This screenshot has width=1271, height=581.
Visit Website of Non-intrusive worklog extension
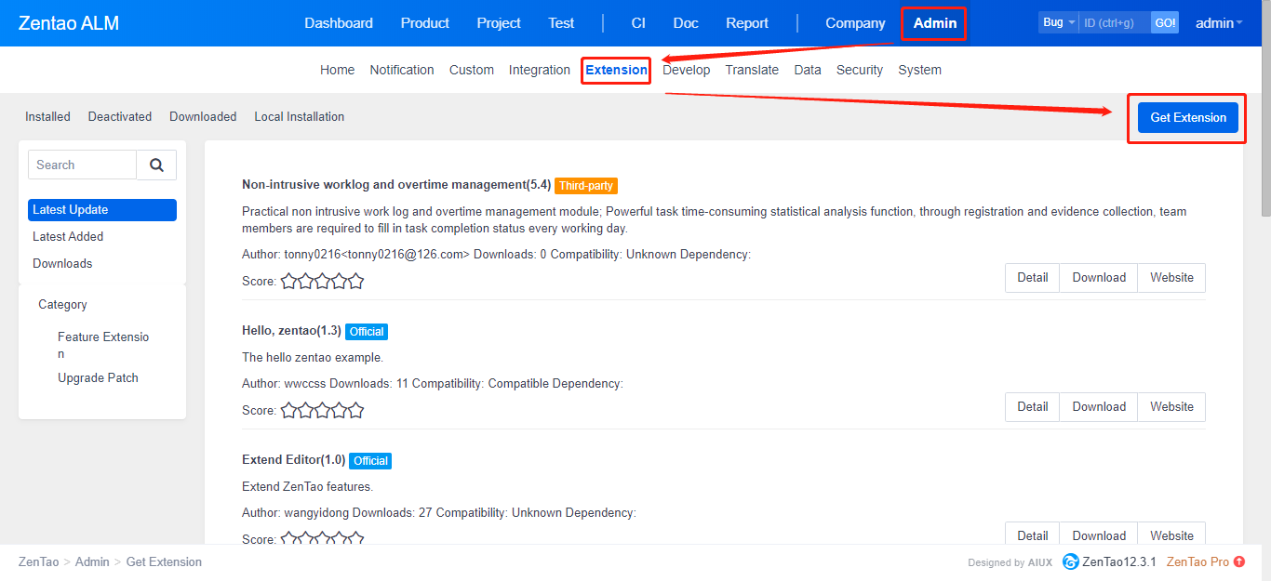point(1171,277)
